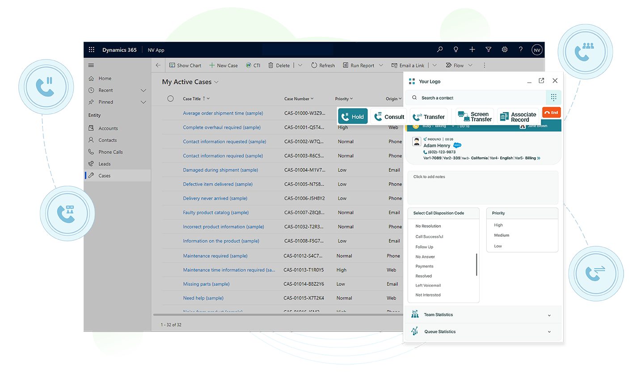Click Search a contact field

[x=476, y=98]
